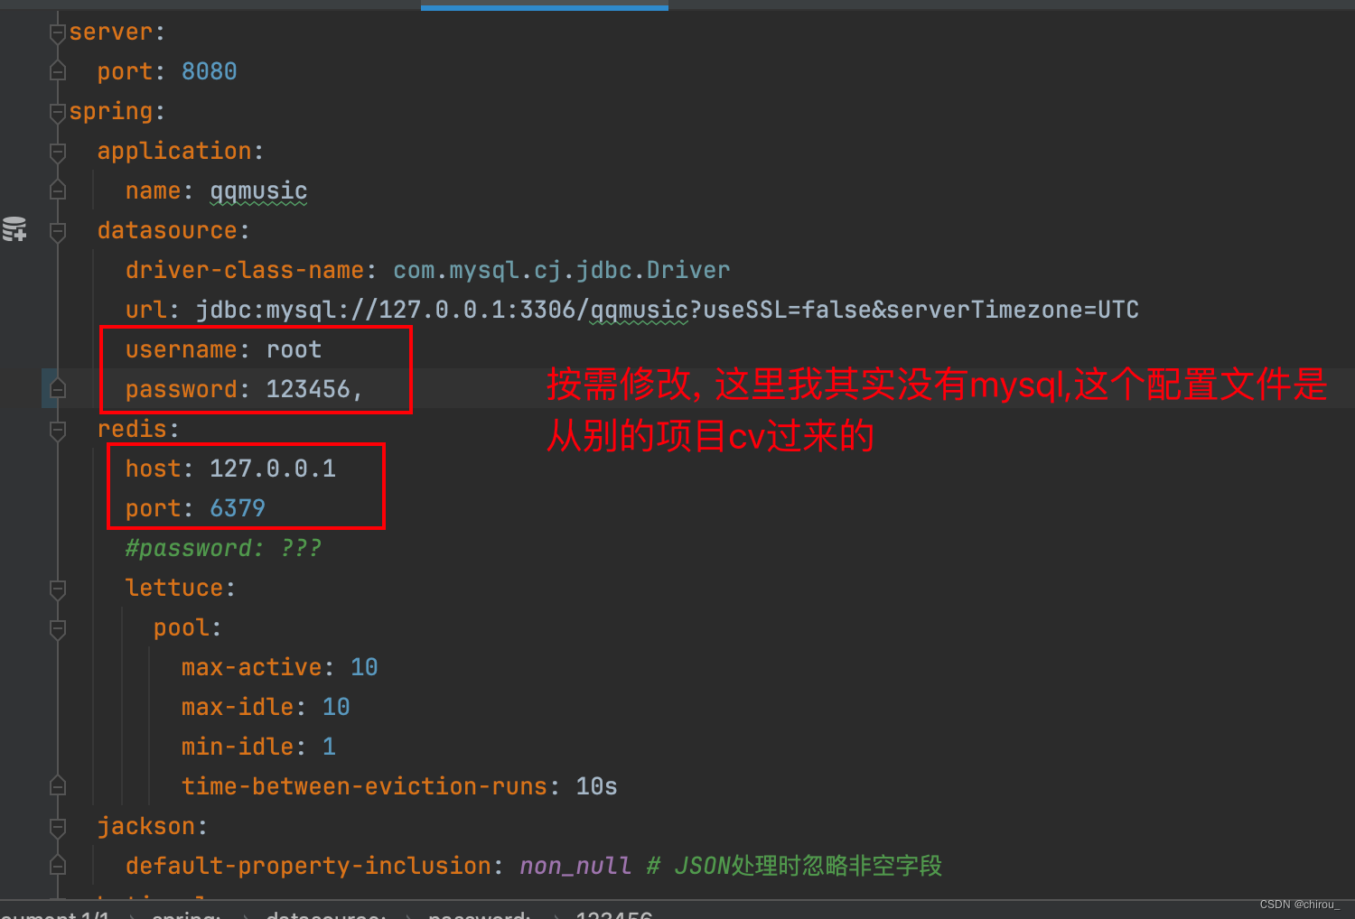Click the redis: key text
This screenshot has height=919, width=1355.
139,429
